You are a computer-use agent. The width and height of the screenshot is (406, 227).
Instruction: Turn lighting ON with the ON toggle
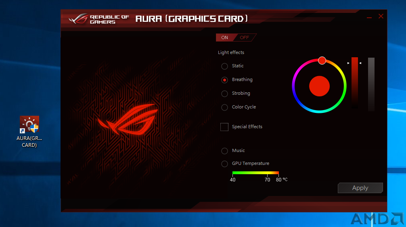pyautogui.click(x=225, y=37)
